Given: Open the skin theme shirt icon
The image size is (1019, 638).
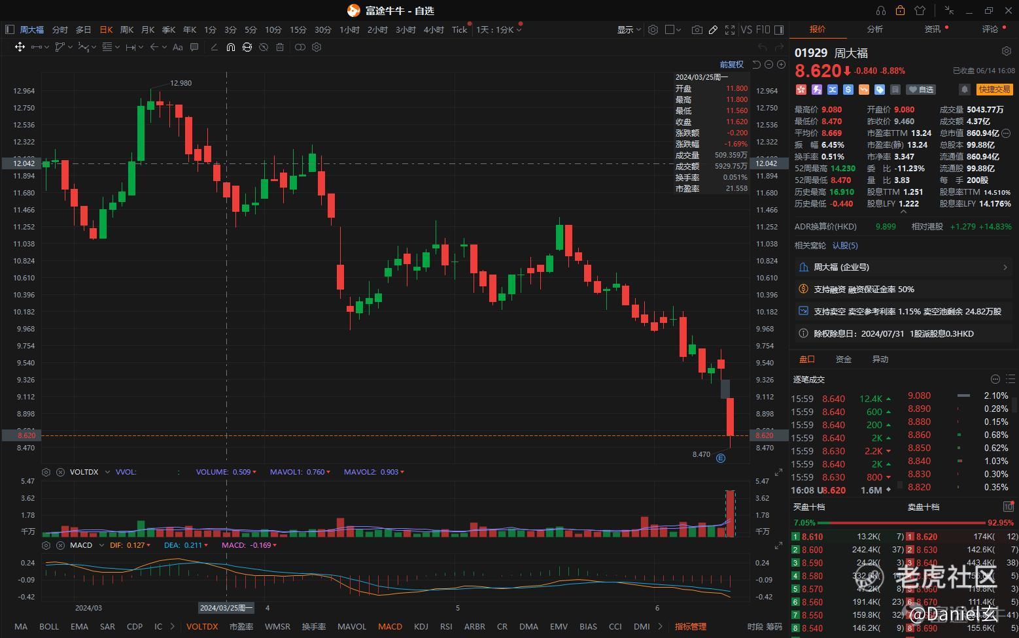Looking at the screenshot, I should pyautogui.click(x=920, y=10).
